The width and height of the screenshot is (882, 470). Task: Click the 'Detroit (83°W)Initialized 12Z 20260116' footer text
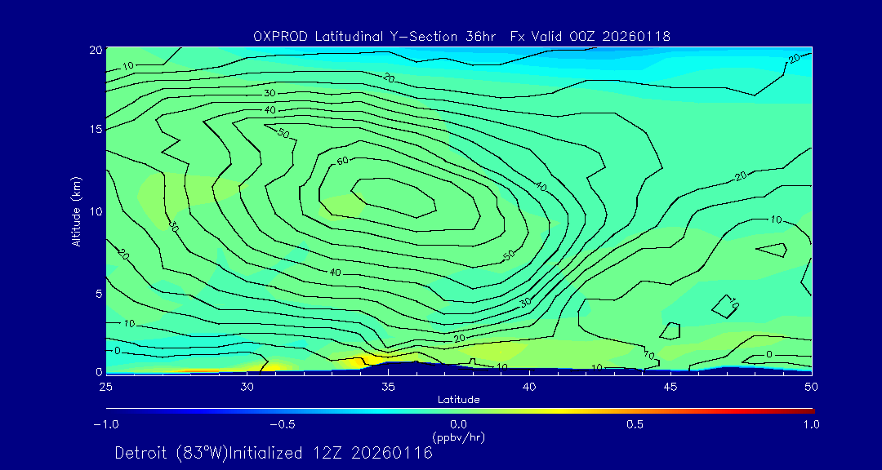274,453
